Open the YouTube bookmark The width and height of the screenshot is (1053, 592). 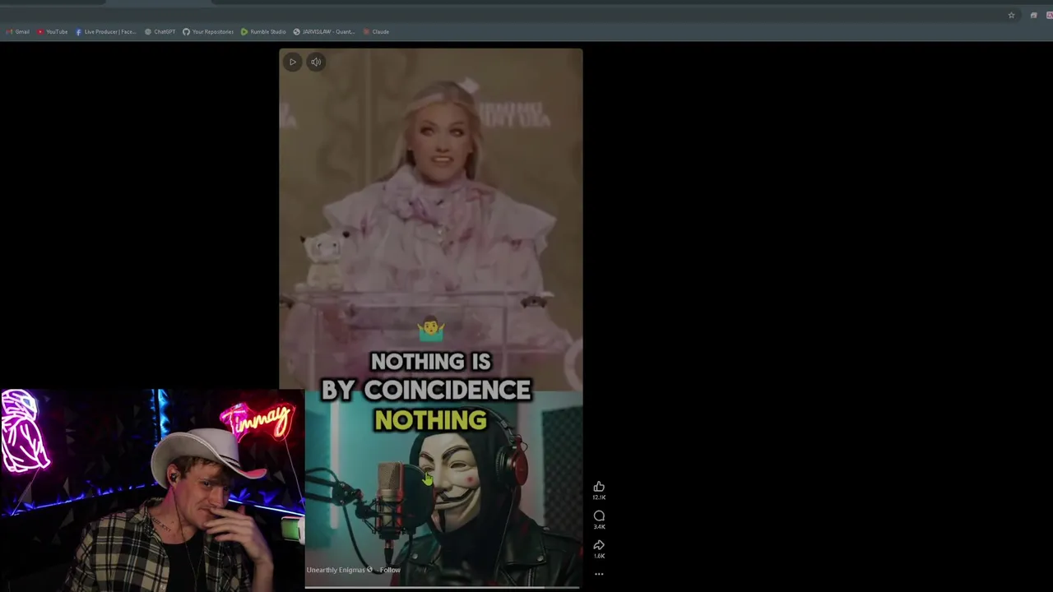point(53,31)
